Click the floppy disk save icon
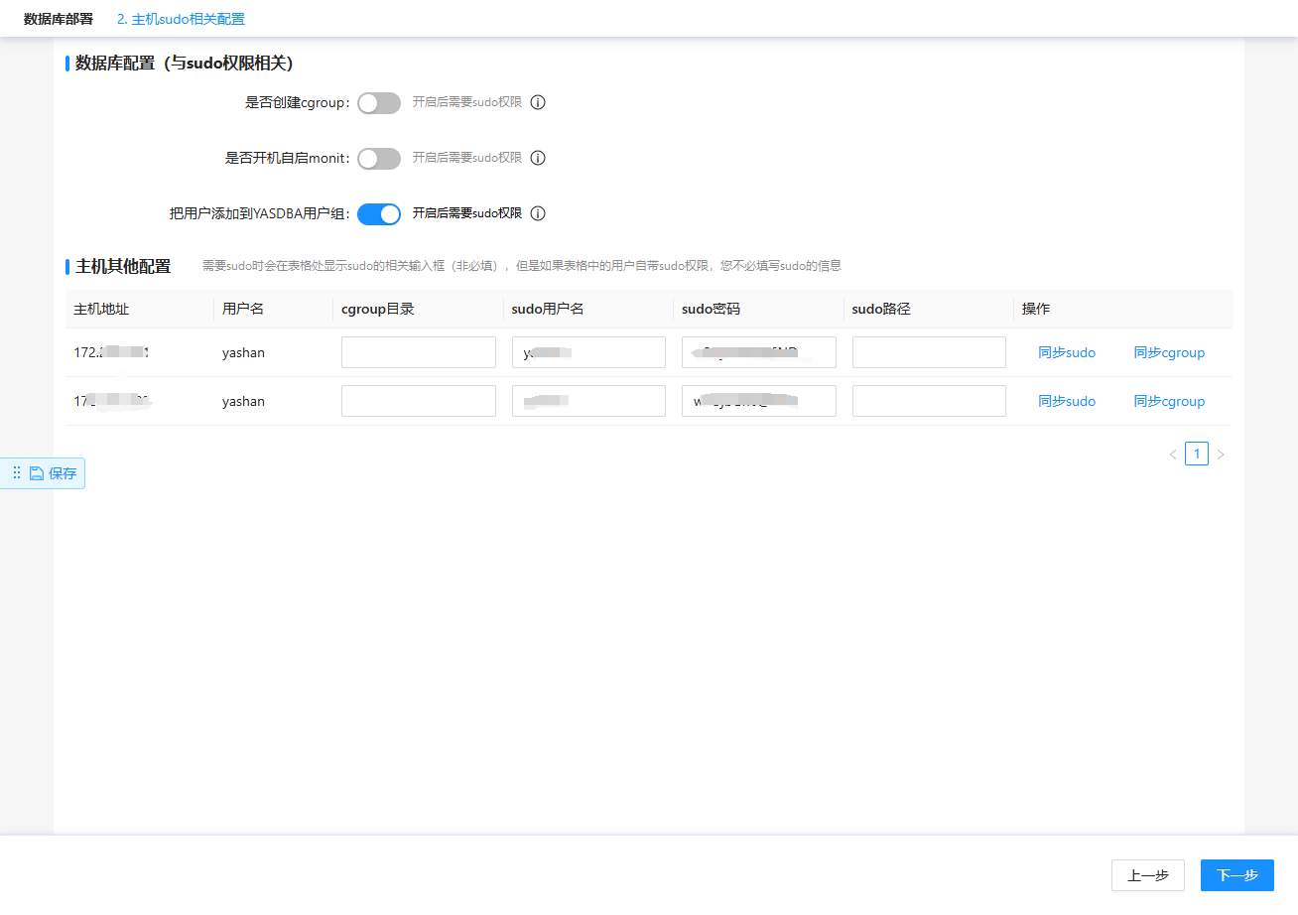The height and width of the screenshot is (915, 1298). coord(37,473)
